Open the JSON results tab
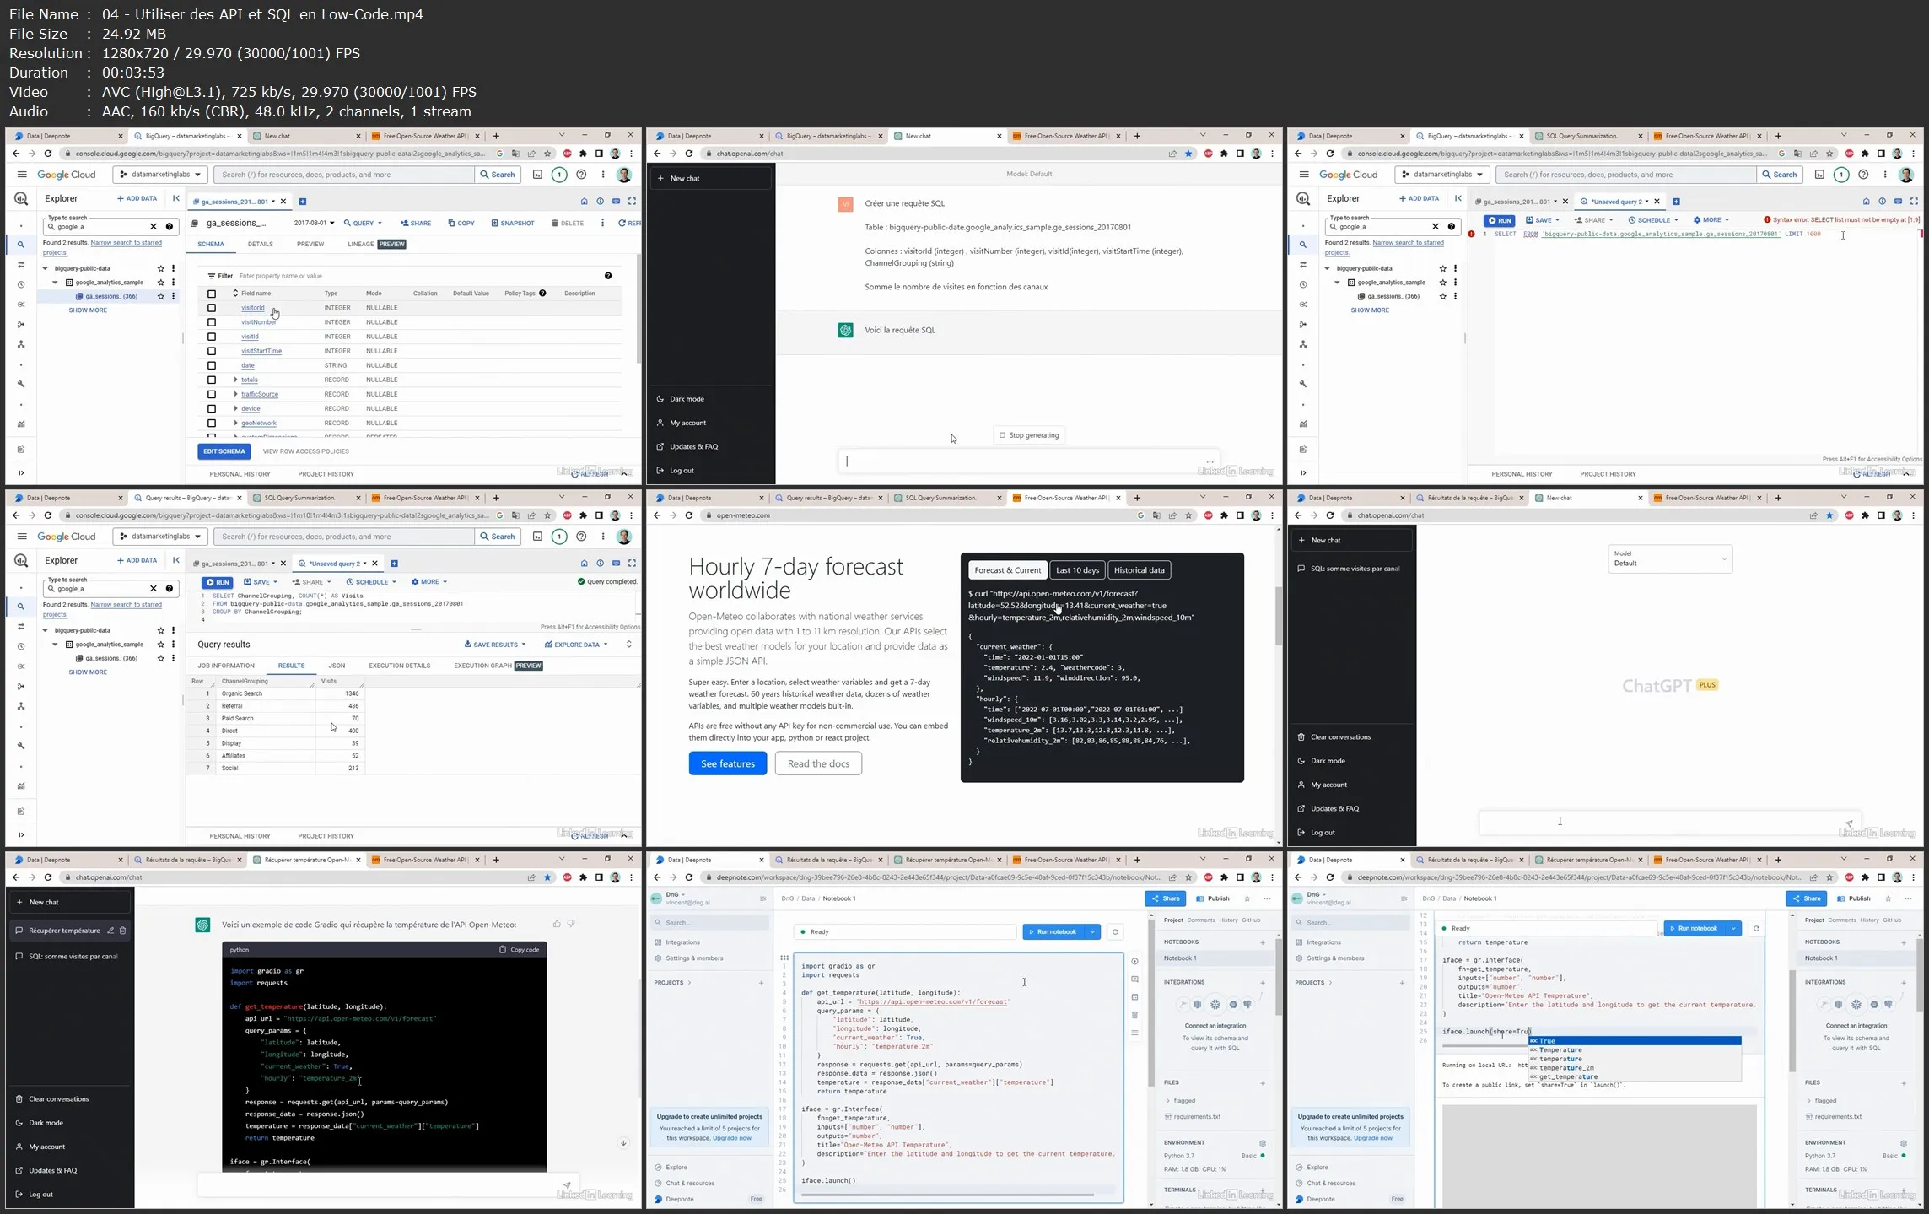Image resolution: width=1929 pixels, height=1214 pixels. [x=337, y=666]
